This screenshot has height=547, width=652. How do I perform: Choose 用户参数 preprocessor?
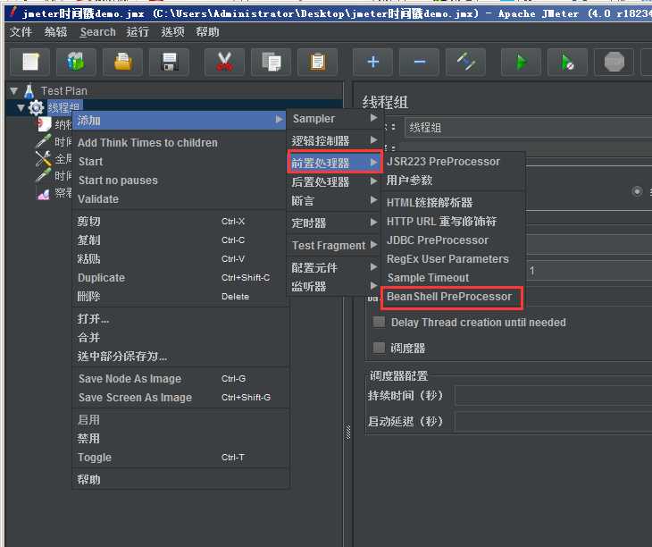(x=453, y=181)
